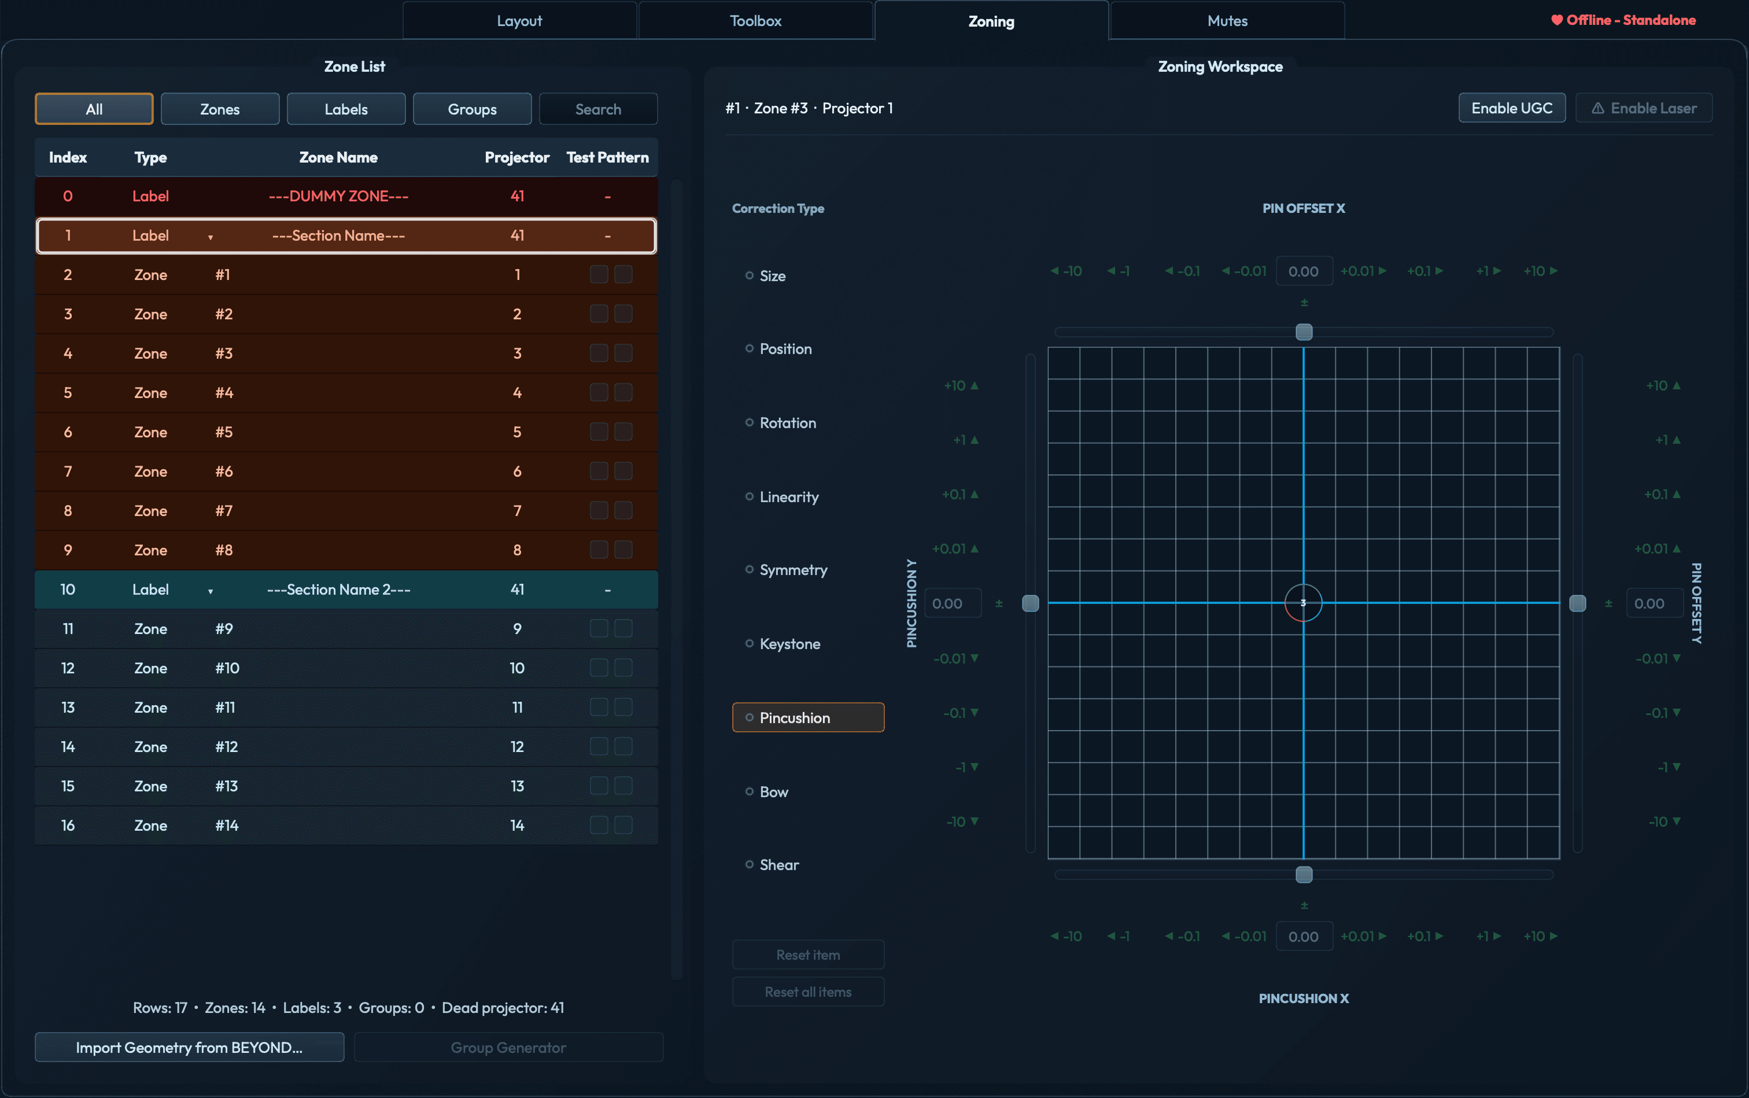
Task: Collapse the Section Name 2 label arrow
Action: pyautogui.click(x=211, y=591)
